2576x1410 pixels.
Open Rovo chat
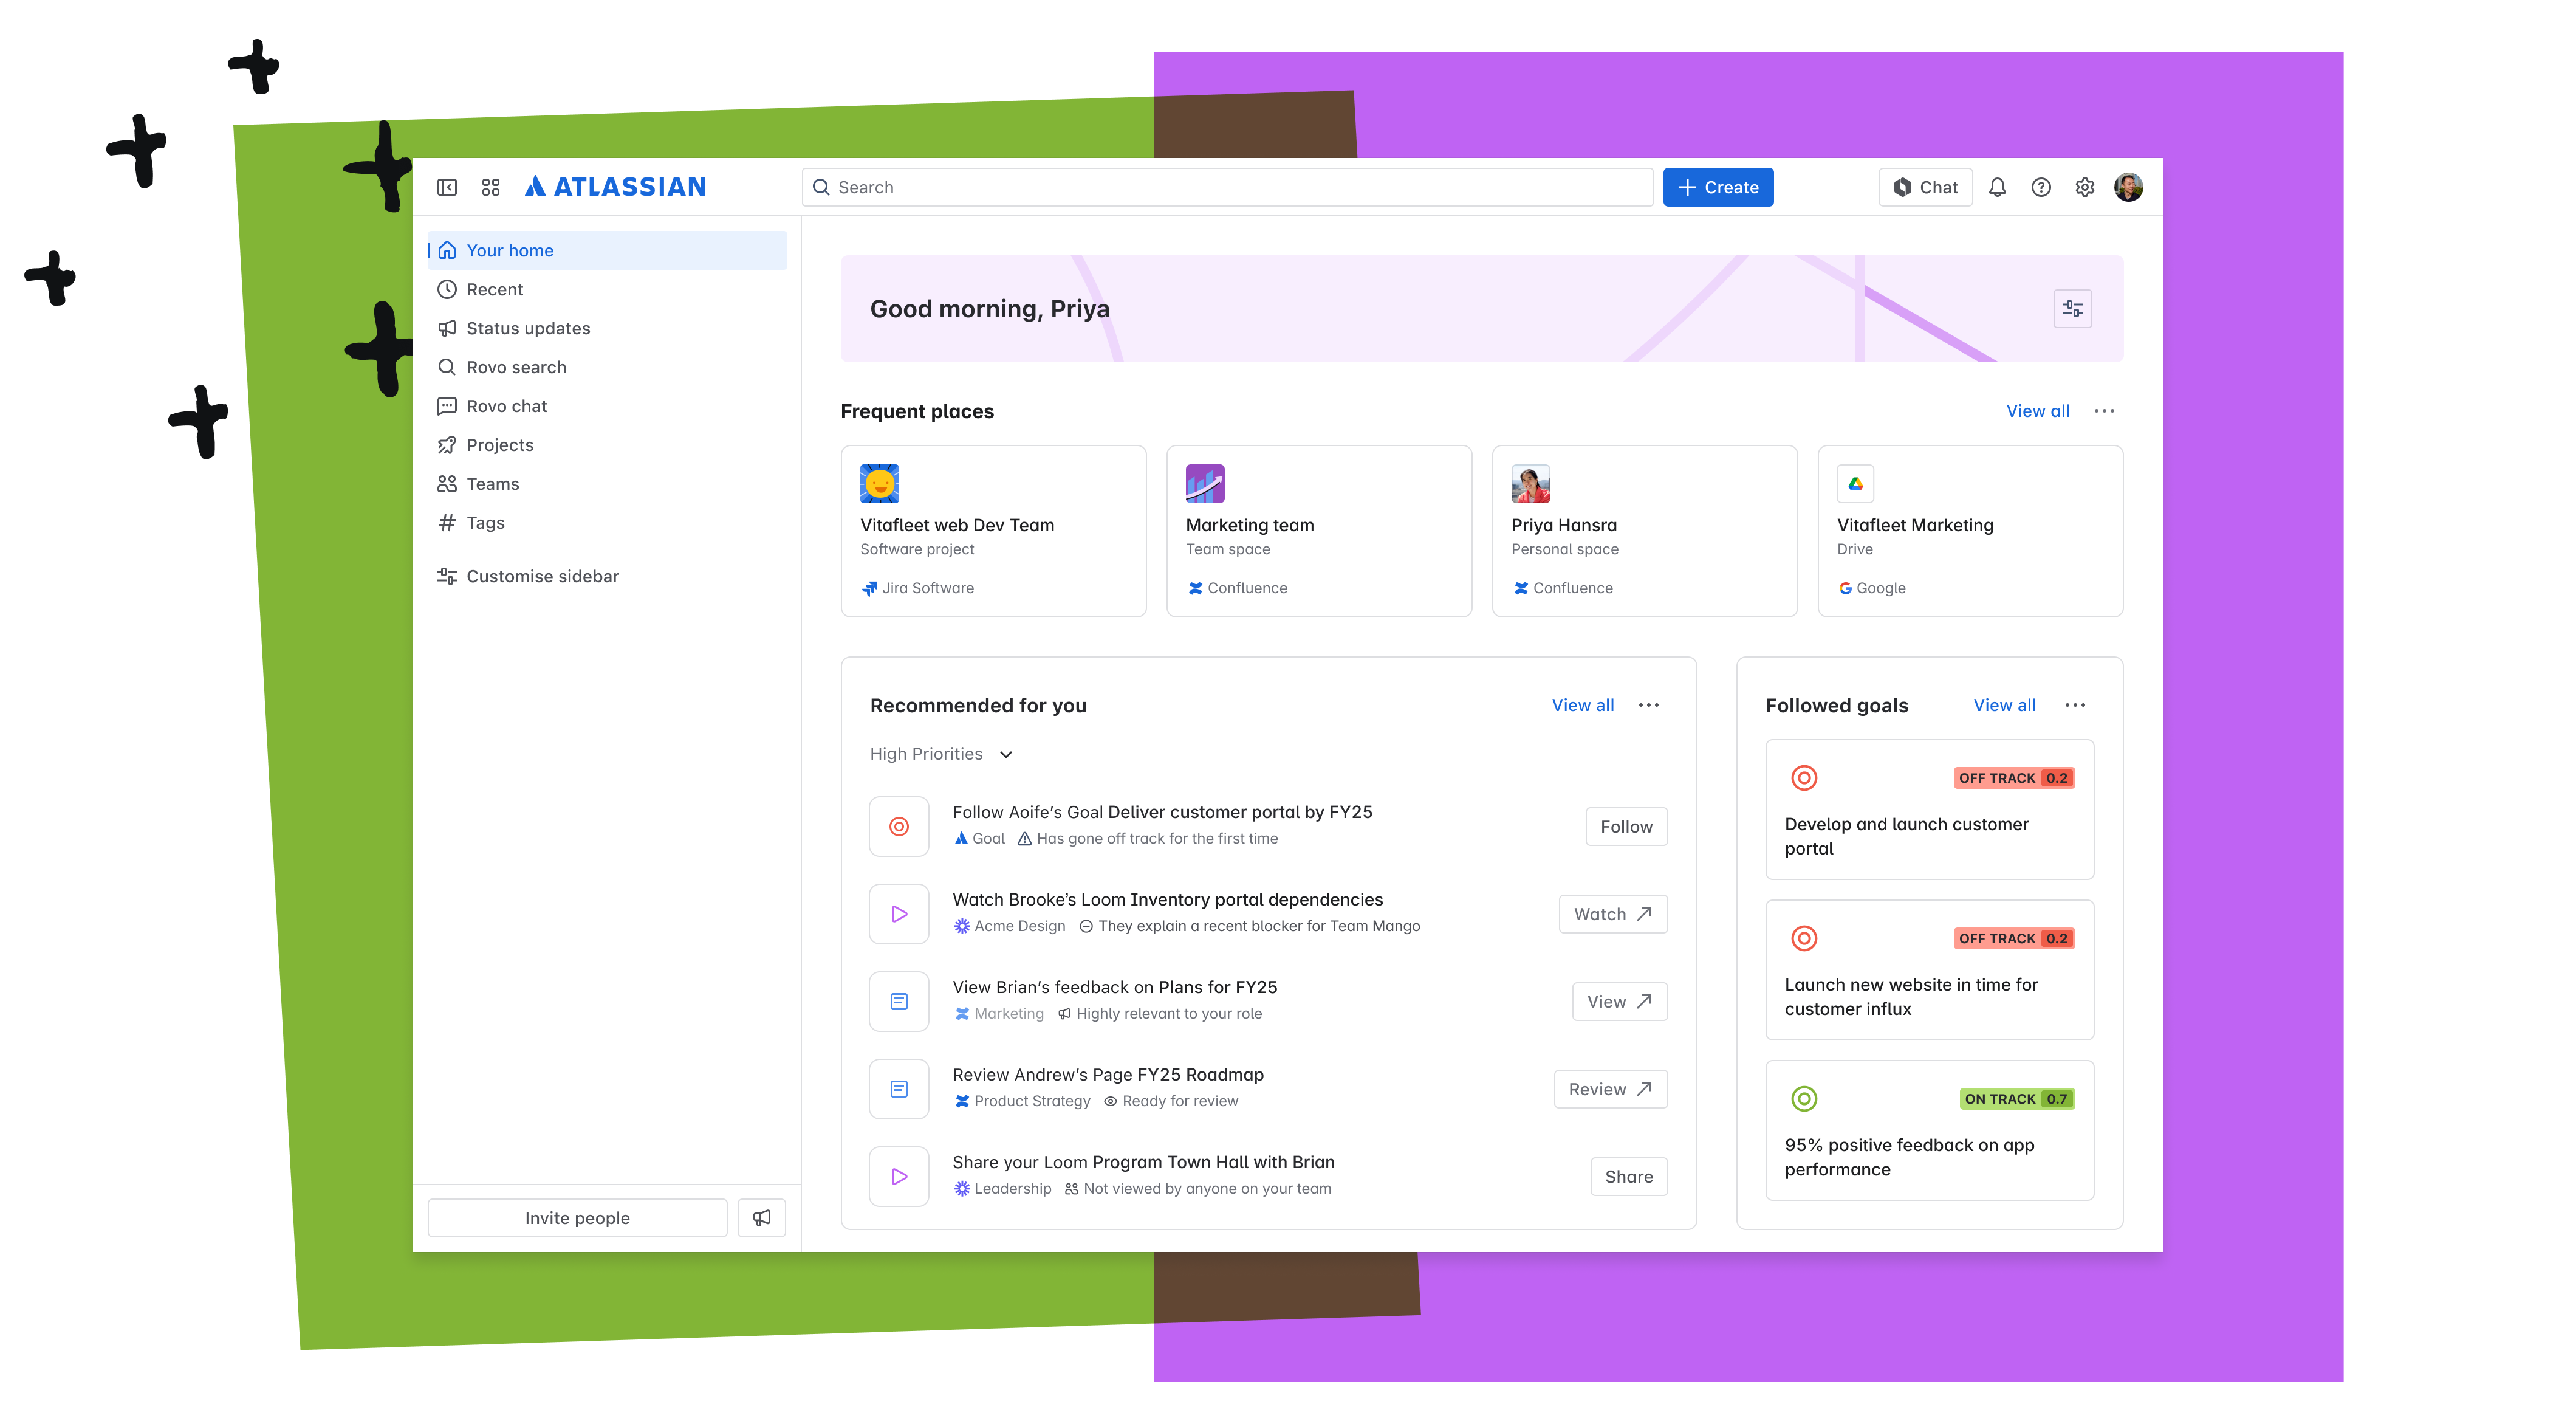506,406
